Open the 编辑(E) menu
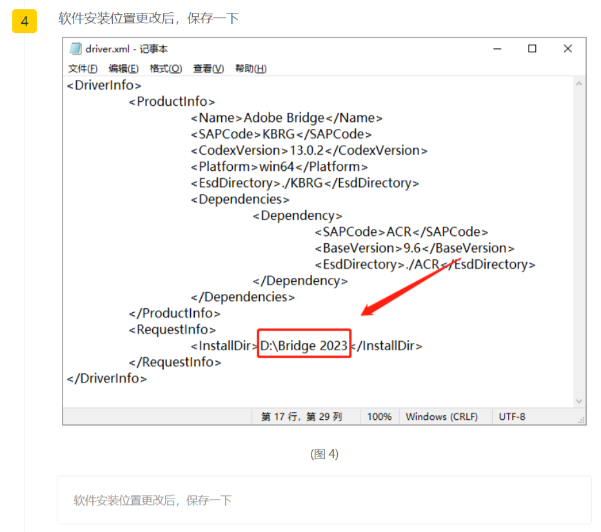The width and height of the screenshot is (601, 532). [123, 68]
